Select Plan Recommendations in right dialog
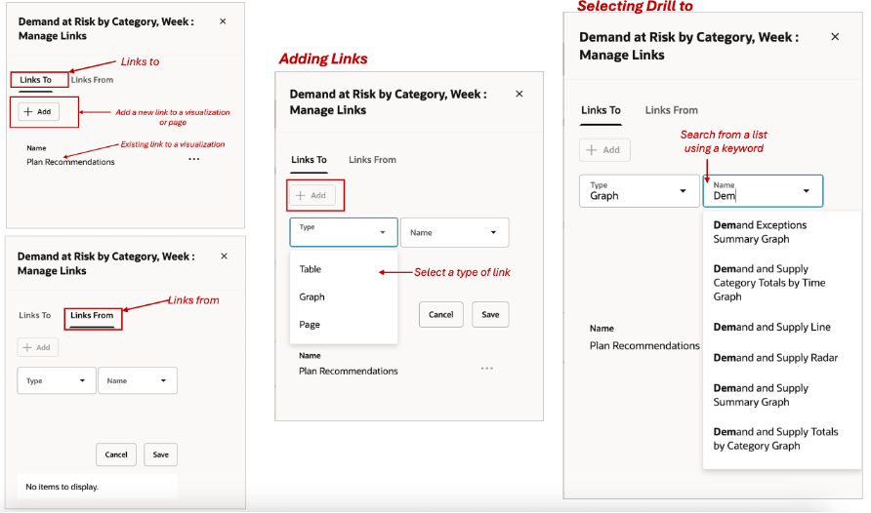 (644, 345)
